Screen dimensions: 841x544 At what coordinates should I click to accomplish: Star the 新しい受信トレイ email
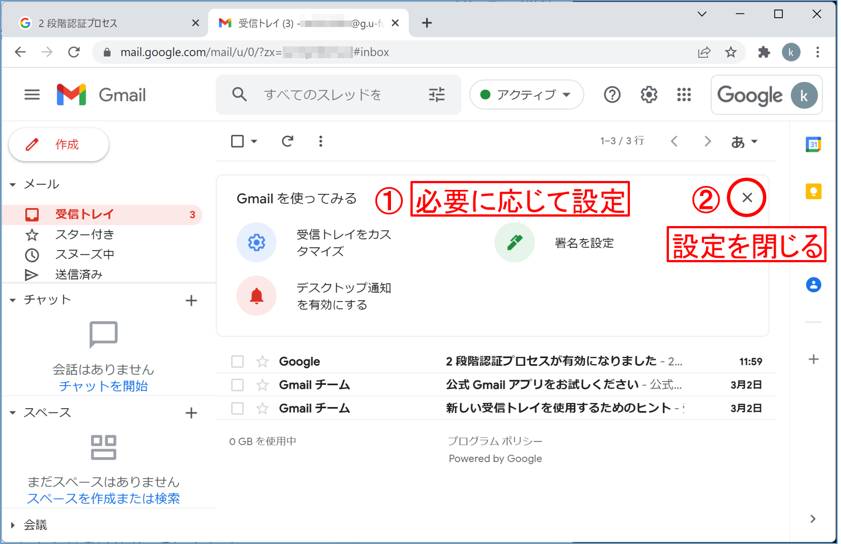click(262, 408)
